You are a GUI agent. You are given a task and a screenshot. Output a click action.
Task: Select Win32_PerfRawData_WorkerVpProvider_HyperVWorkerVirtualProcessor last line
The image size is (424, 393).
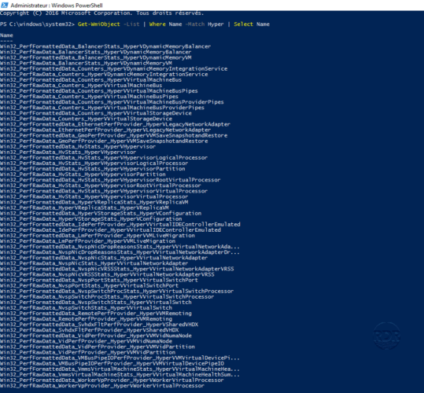pos(102,386)
